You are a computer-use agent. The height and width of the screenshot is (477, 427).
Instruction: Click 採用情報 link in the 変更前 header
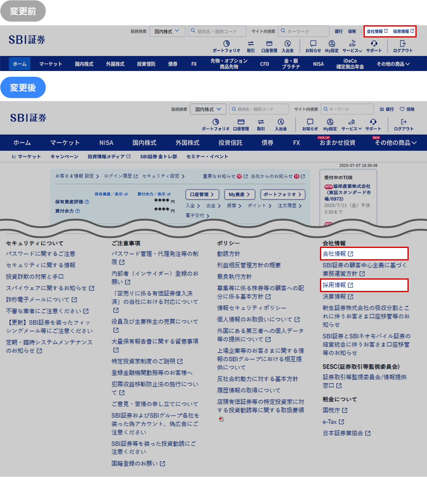click(403, 31)
